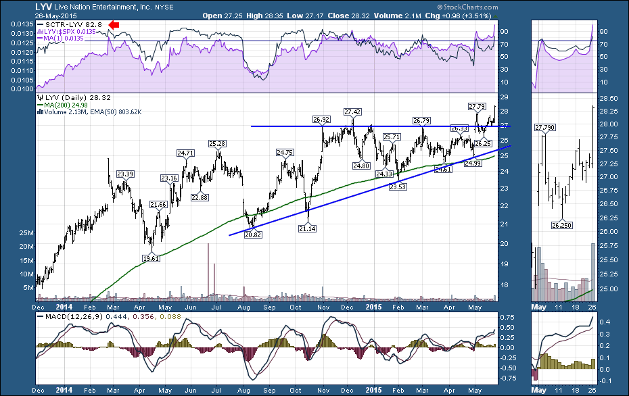Image resolution: width=629 pixels, height=396 pixels.
Task: Click the volume bars icon in the legend
Action: point(40,112)
